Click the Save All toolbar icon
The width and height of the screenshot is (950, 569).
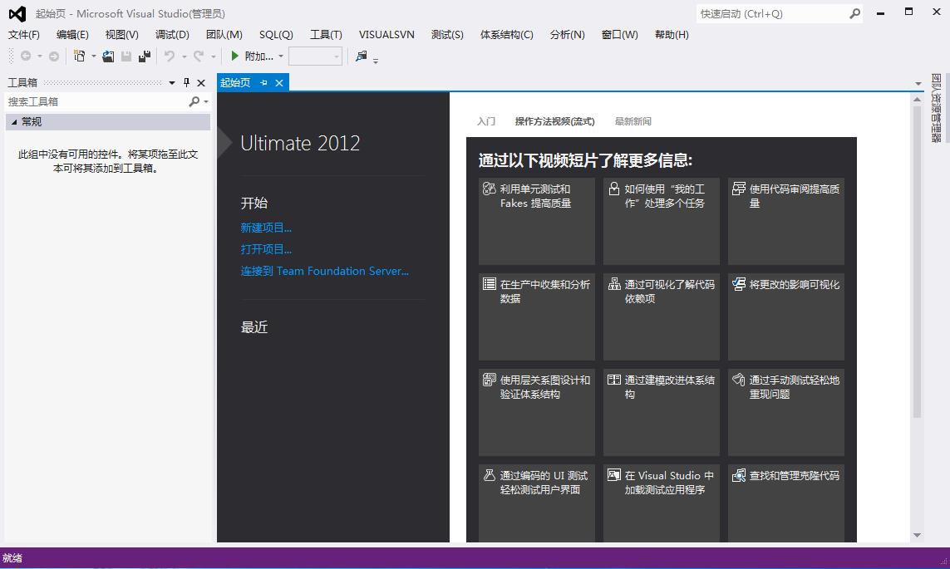click(144, 56)
